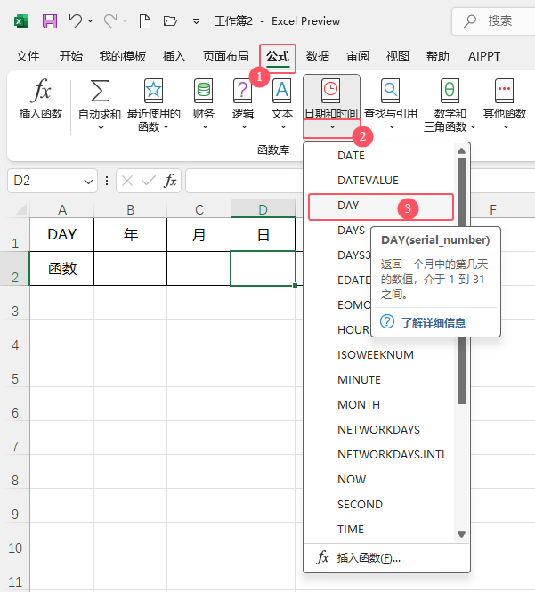Click the Redo arrow icon
The height and width of the screenshot is (592, 535).
[x=110, y=20]
